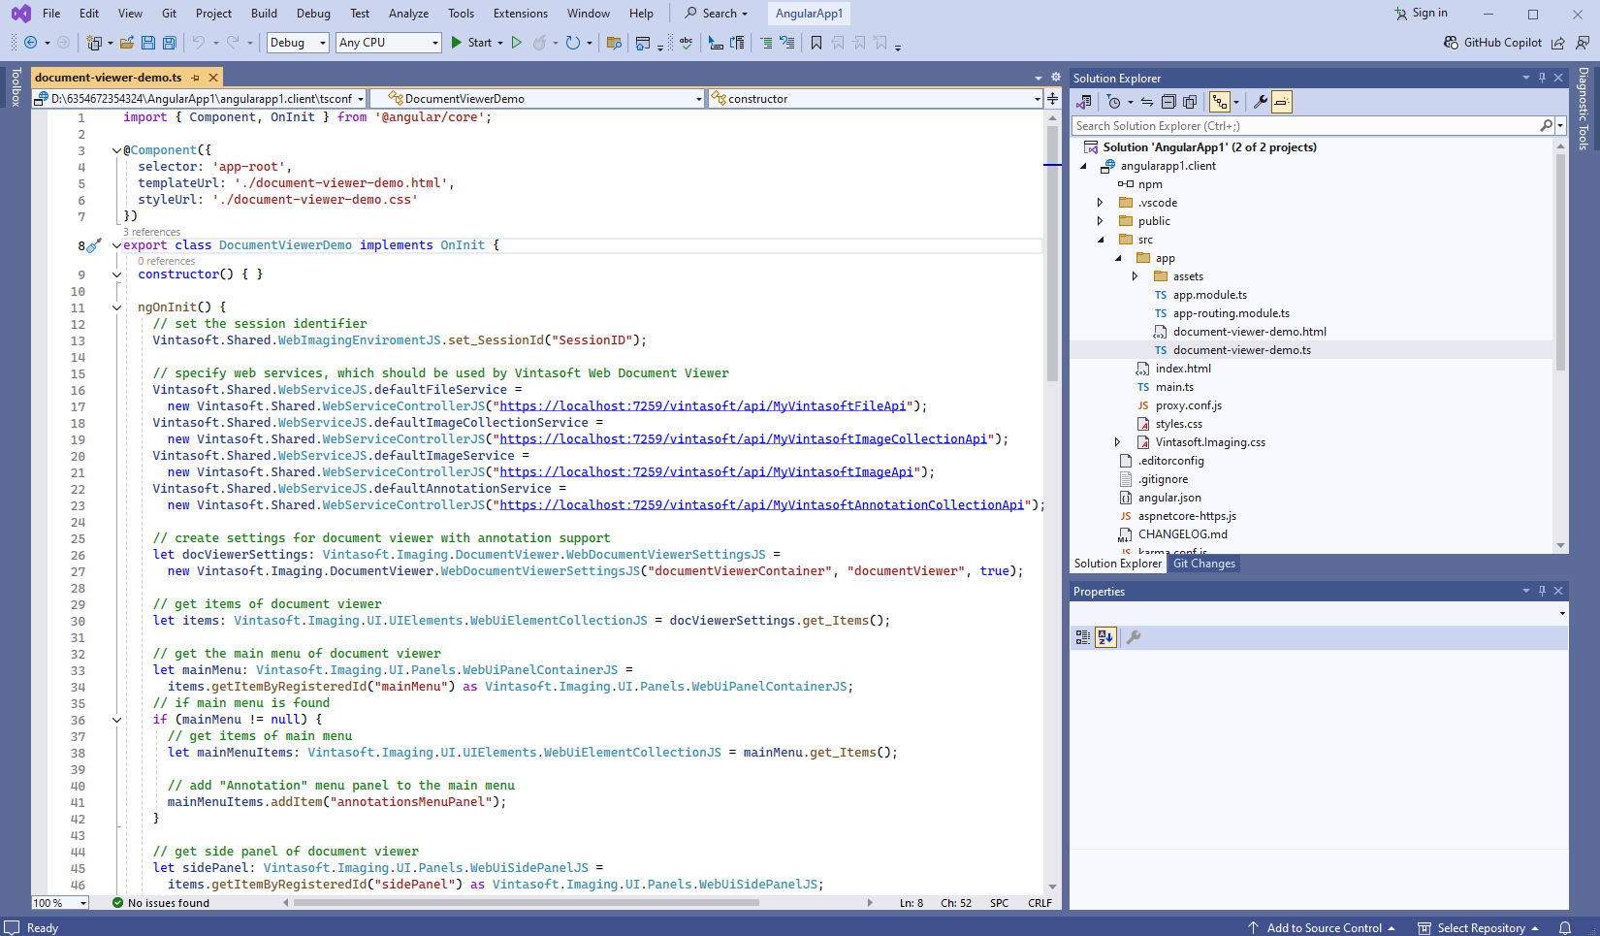
Task: Click the Open File toolbar icon
Action: pos(127,43)
